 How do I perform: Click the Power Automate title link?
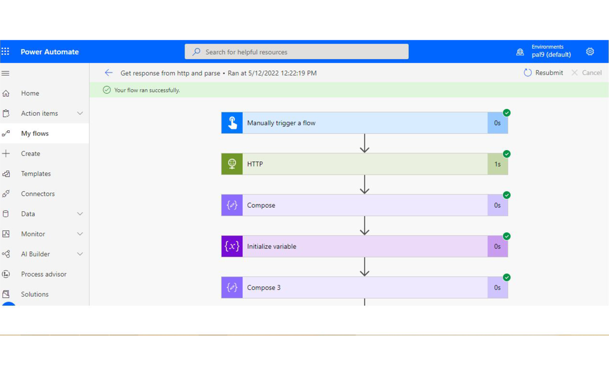click(50, 52)
